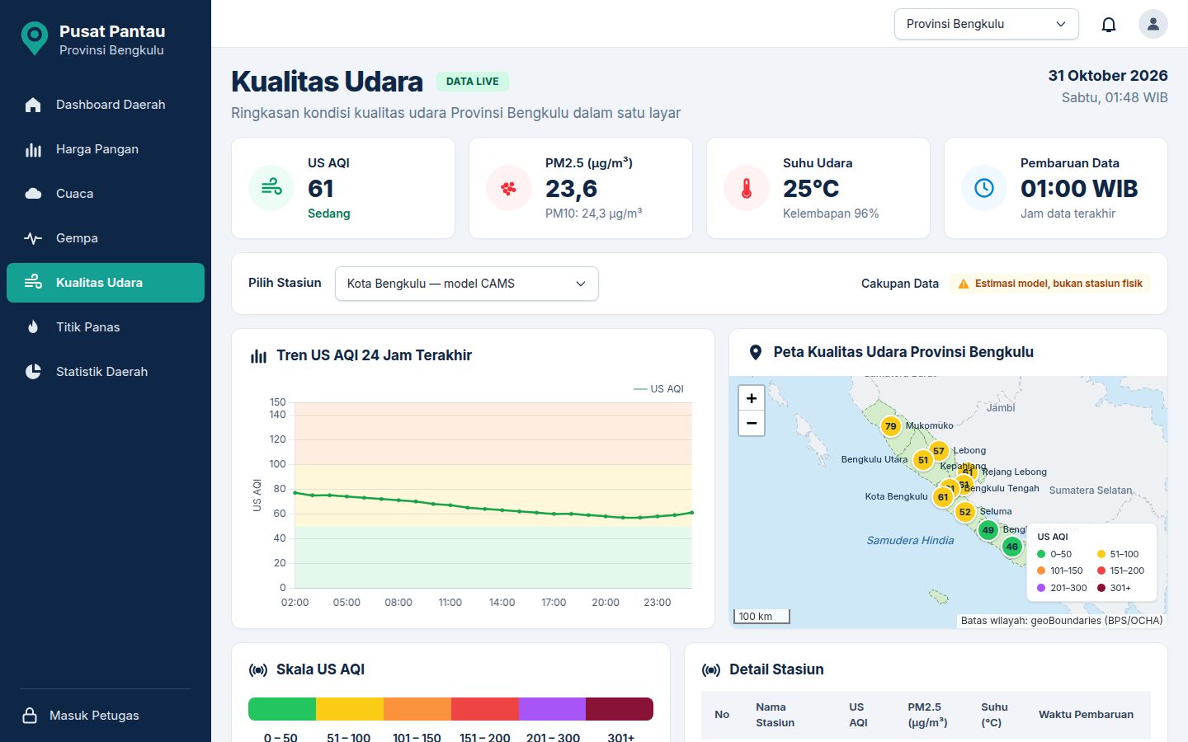Click the PM2.5 particles icon
1188x742 pixels.
509,188
